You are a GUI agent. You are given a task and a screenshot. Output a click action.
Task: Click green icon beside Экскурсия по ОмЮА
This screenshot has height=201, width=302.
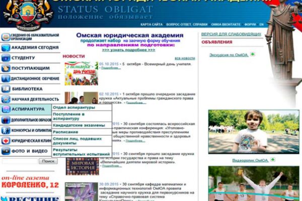pos(252,54)
